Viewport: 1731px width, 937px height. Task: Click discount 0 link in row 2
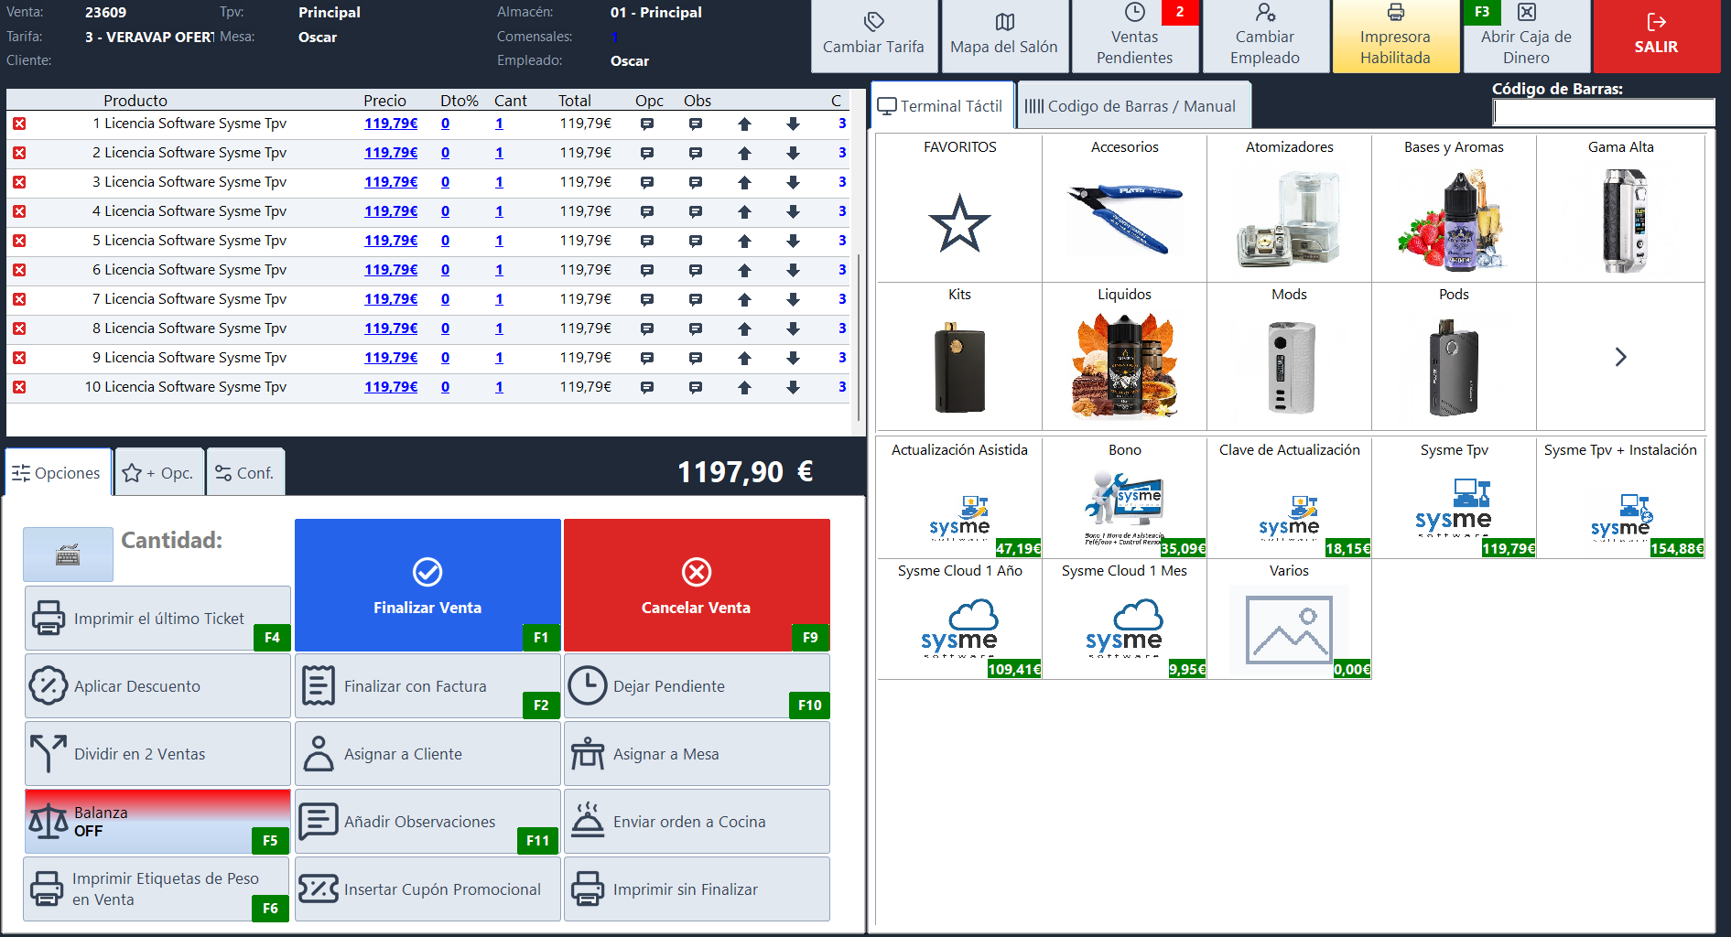coord(445,153)
